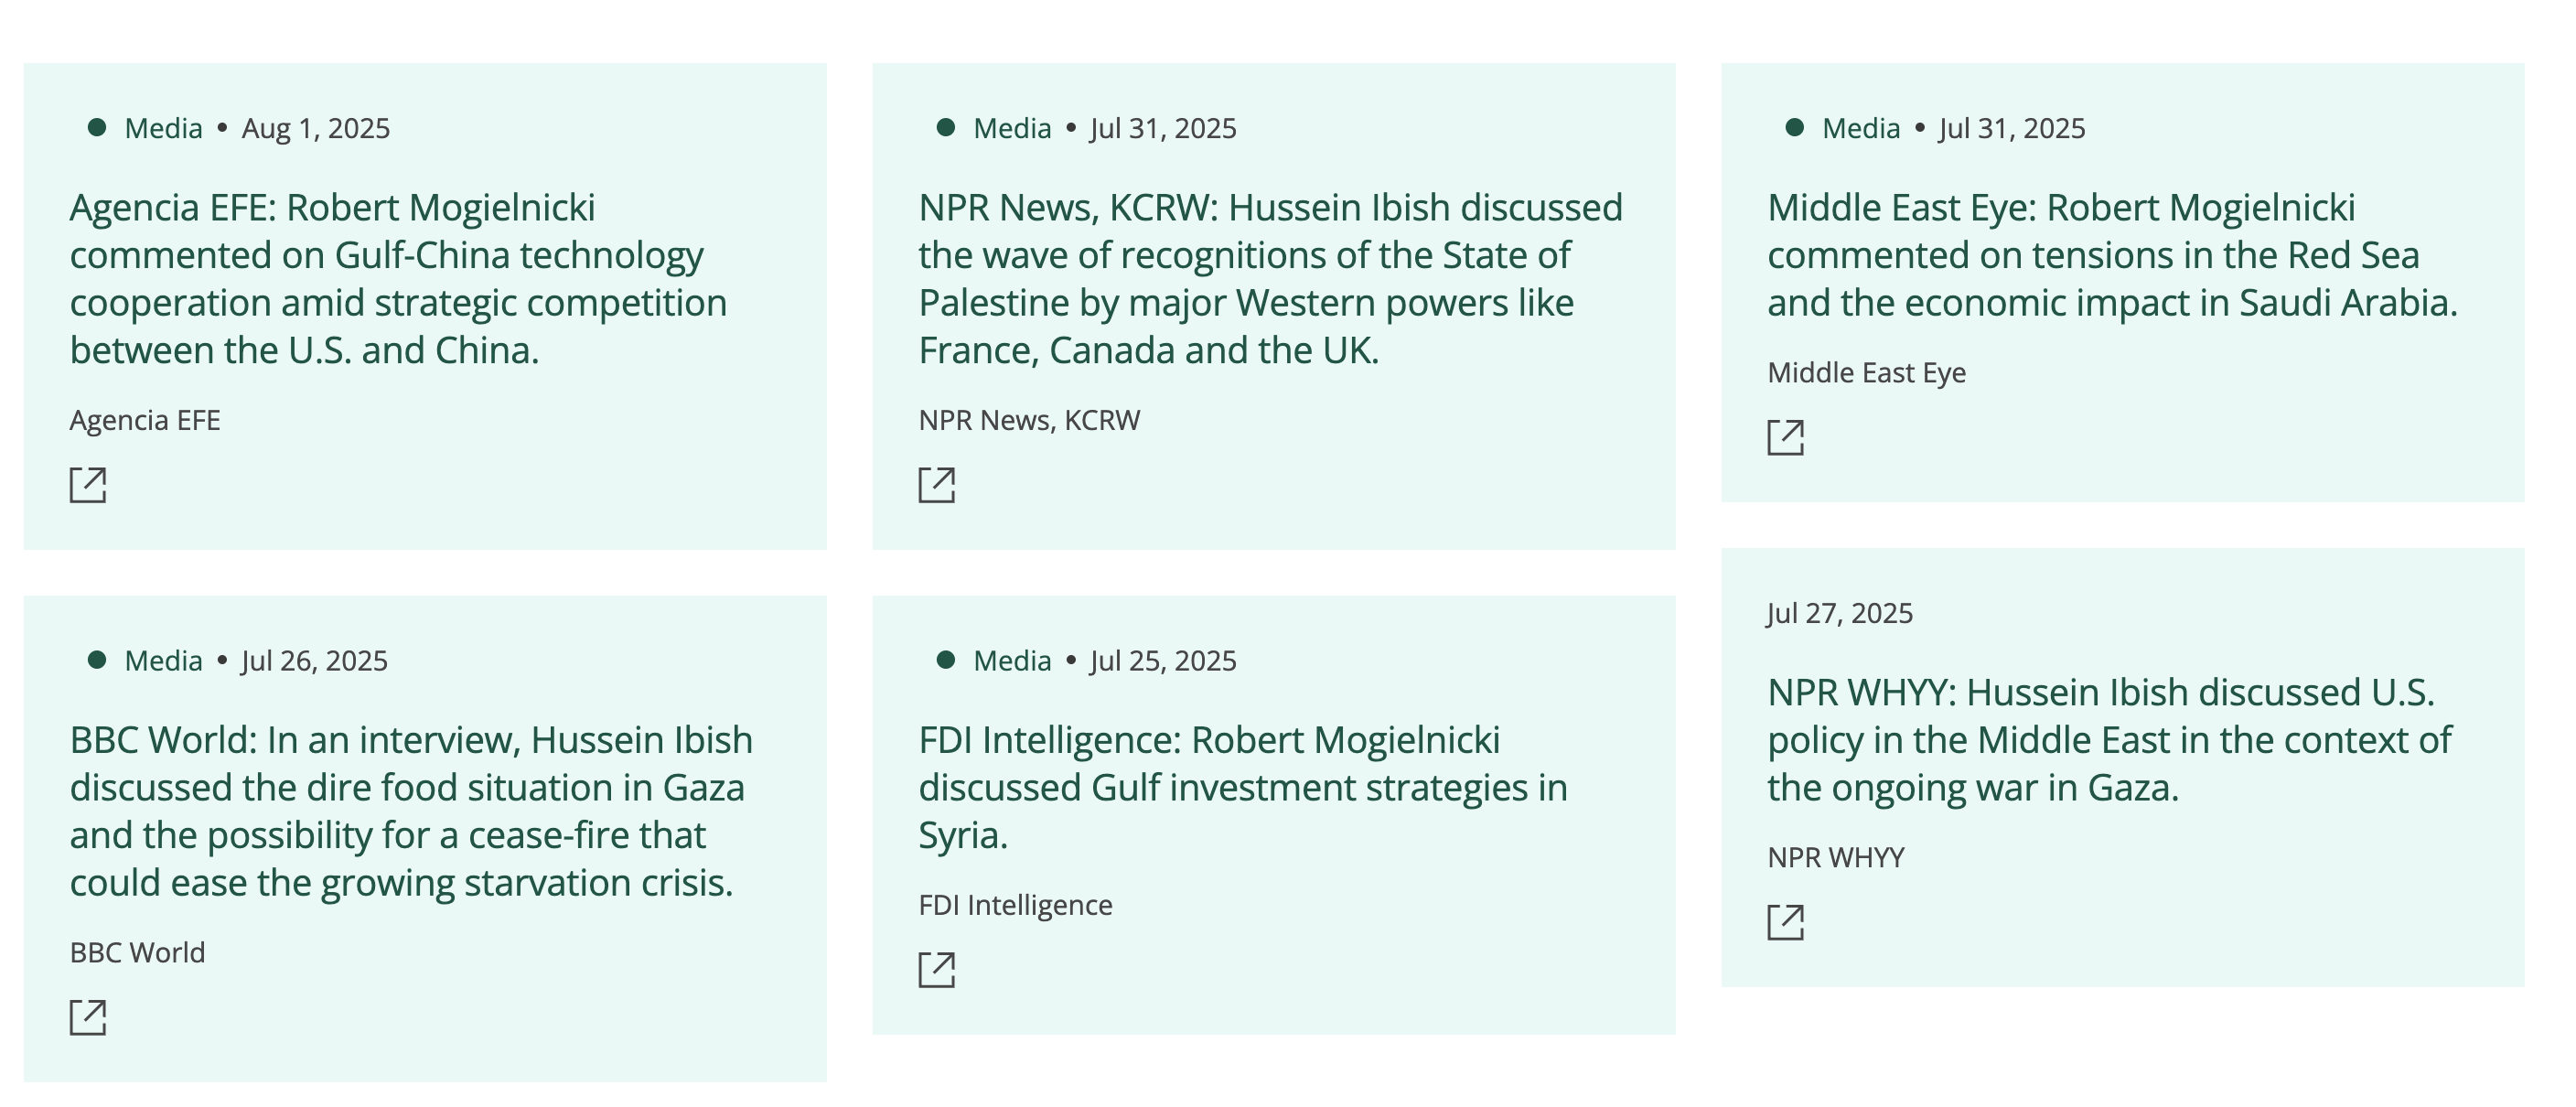Click external link icon under Middle East Eye
Image resolution: width=2576 pixels, height=1107 pixels.
1786,438
